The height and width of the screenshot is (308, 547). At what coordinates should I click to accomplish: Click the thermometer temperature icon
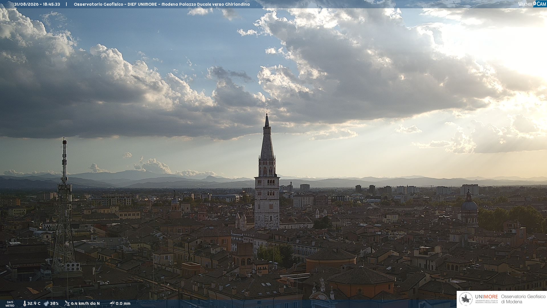coord(25,303)
